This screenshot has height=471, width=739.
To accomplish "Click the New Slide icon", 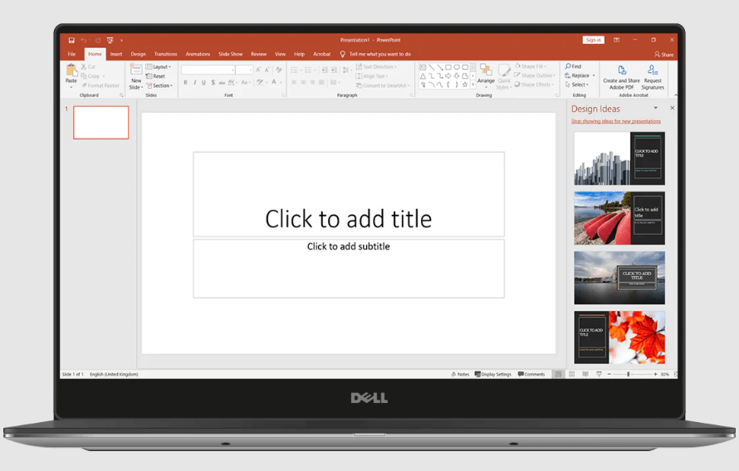I will (x=136, y=70).
